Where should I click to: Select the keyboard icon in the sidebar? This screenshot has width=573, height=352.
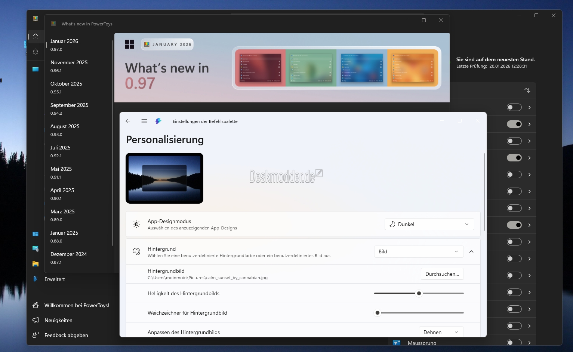click(x=36, y=248)
